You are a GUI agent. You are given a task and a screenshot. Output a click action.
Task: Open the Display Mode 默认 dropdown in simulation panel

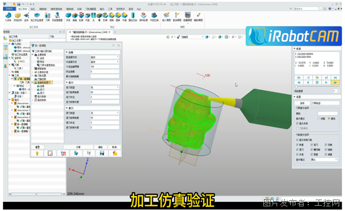pos(324,159)
